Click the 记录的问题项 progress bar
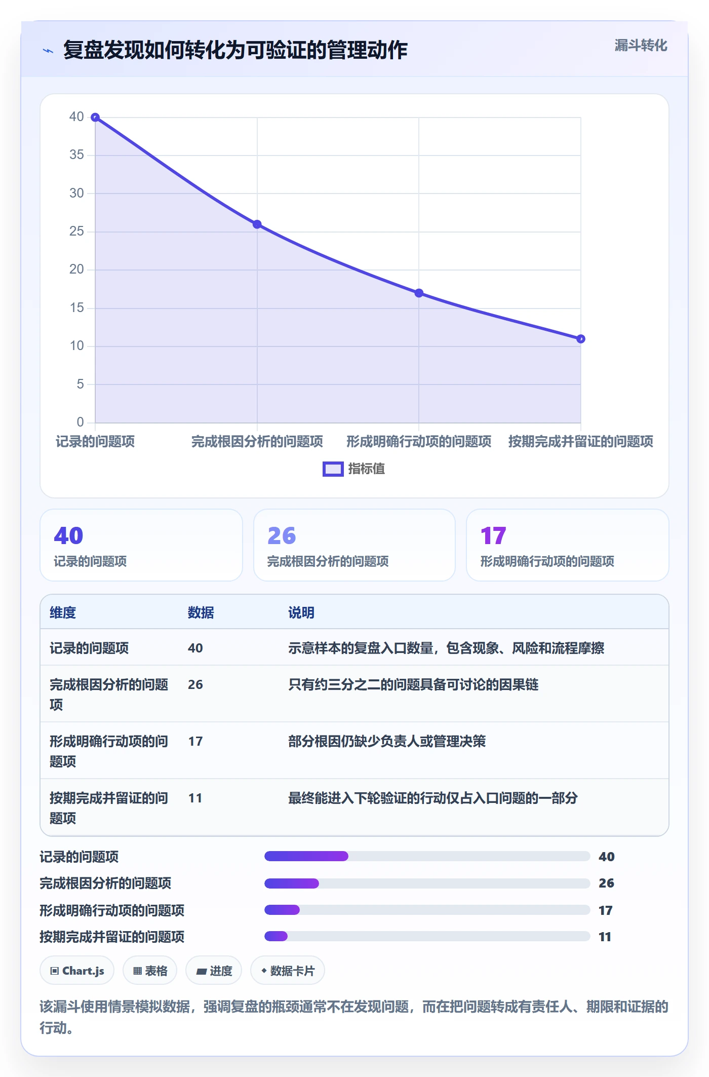 coord(427,856)
